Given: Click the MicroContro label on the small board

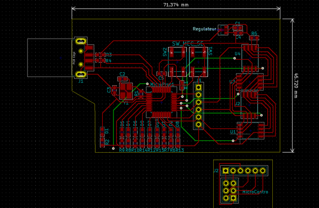Looking at the screenshot, I should coord(255,192).
